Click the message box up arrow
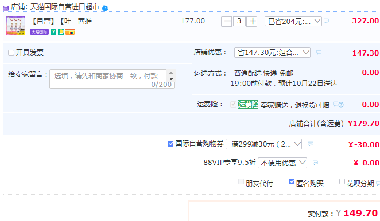The image size is (380, 221). tap(171, 73)
